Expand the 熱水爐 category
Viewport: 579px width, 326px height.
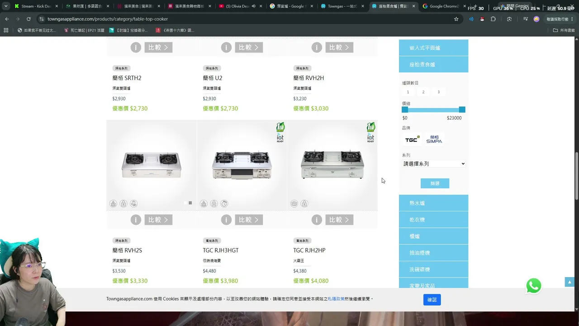click(x=433, y=203)
